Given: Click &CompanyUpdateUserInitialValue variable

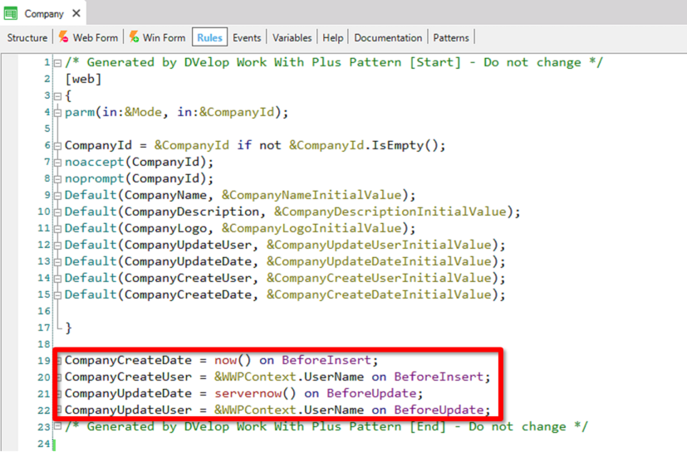Looking at the screenshot, I should (379, 245).
